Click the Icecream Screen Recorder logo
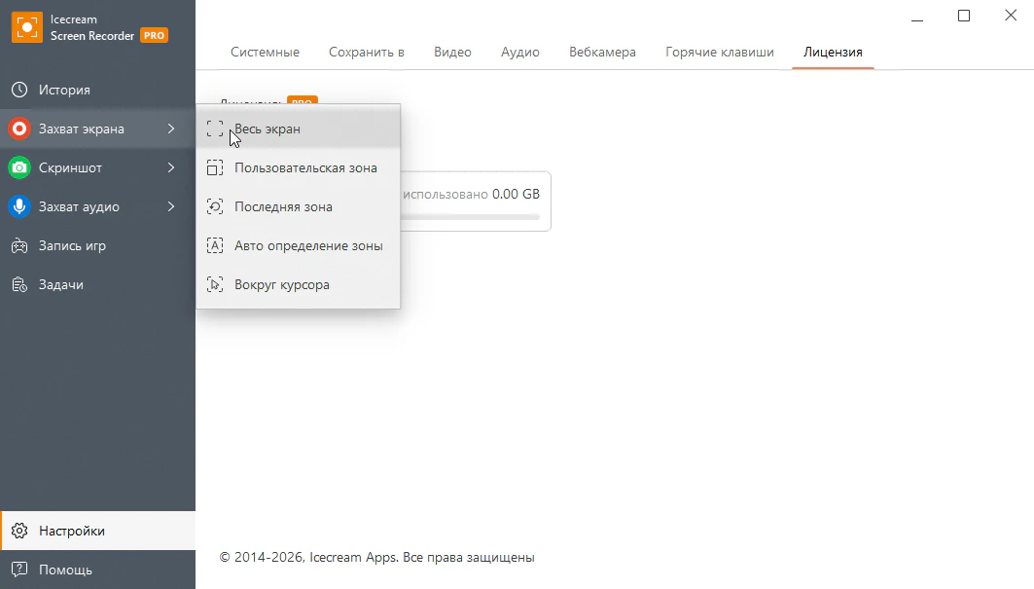The height and width of the screenshot is (589, 1034). coord(26,27)
